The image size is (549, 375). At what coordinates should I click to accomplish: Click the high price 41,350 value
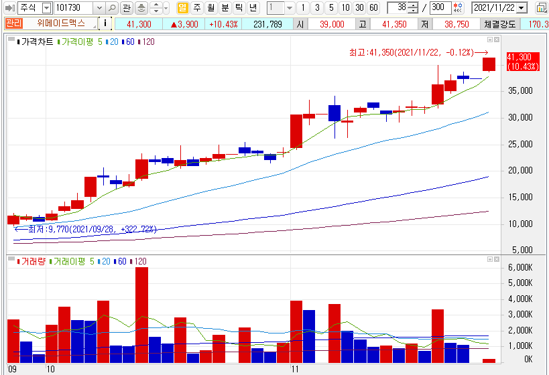[x=394, y=24]
